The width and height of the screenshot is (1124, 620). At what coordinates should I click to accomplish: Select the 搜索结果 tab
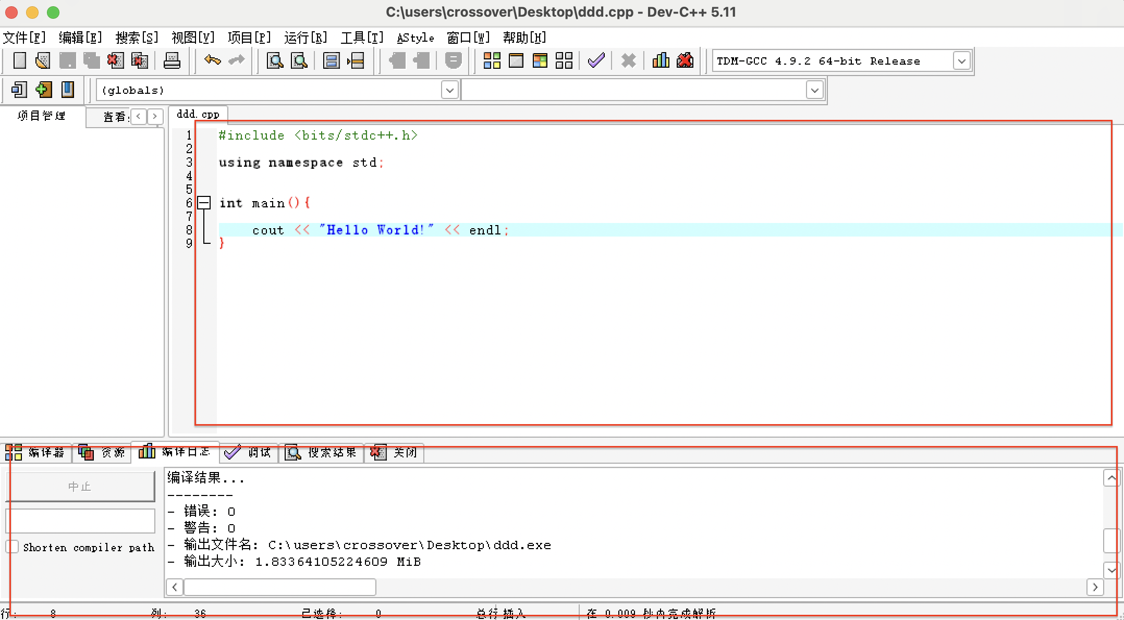[x=322, y=452]
